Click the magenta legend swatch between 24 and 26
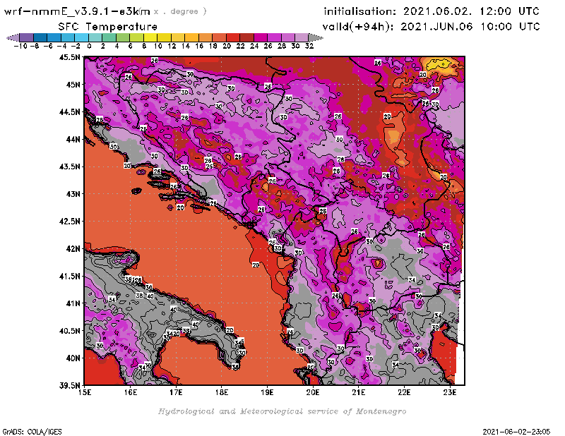 [260, 37]
